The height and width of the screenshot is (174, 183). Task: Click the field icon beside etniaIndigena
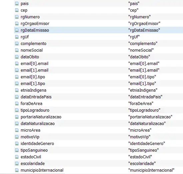point(17,90)
